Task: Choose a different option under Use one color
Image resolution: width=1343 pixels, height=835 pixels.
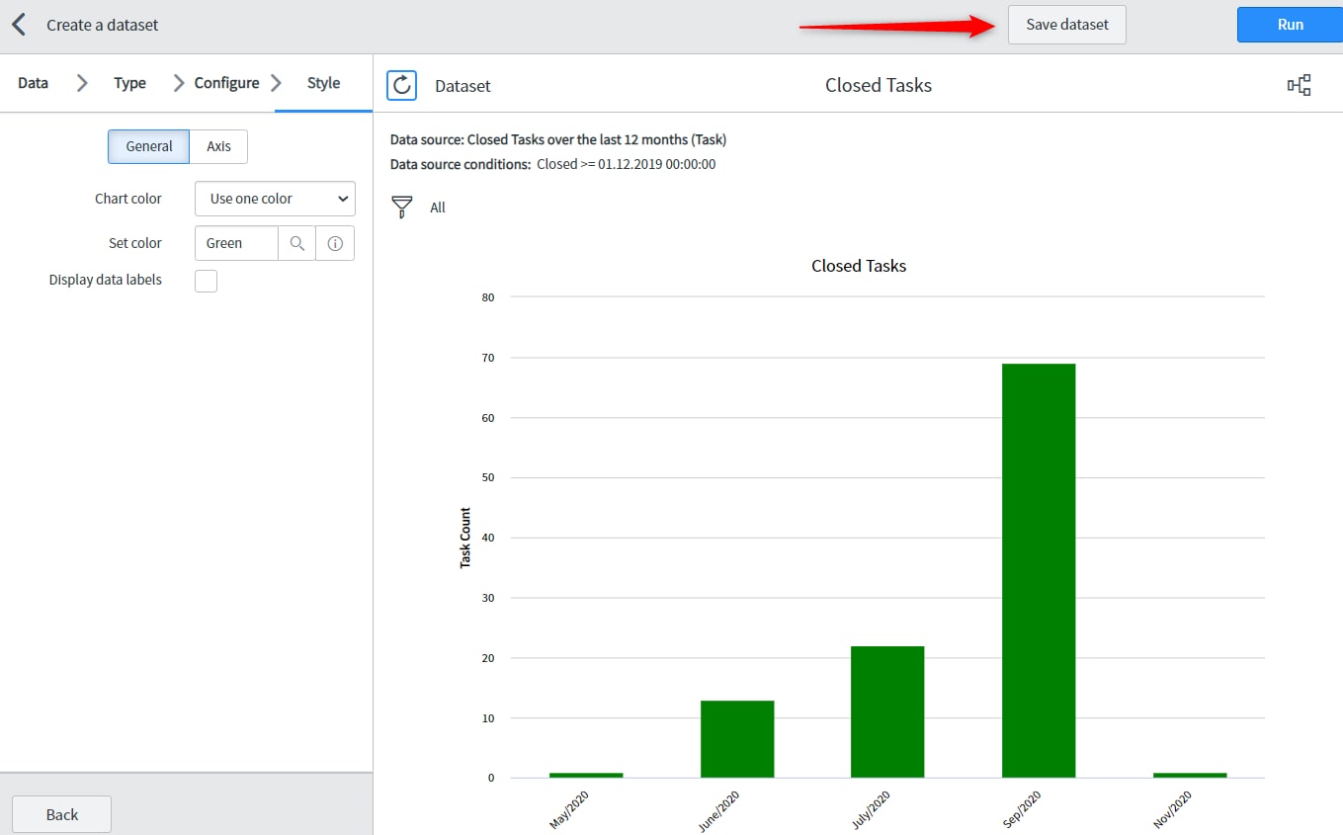Action: (342, 199)
